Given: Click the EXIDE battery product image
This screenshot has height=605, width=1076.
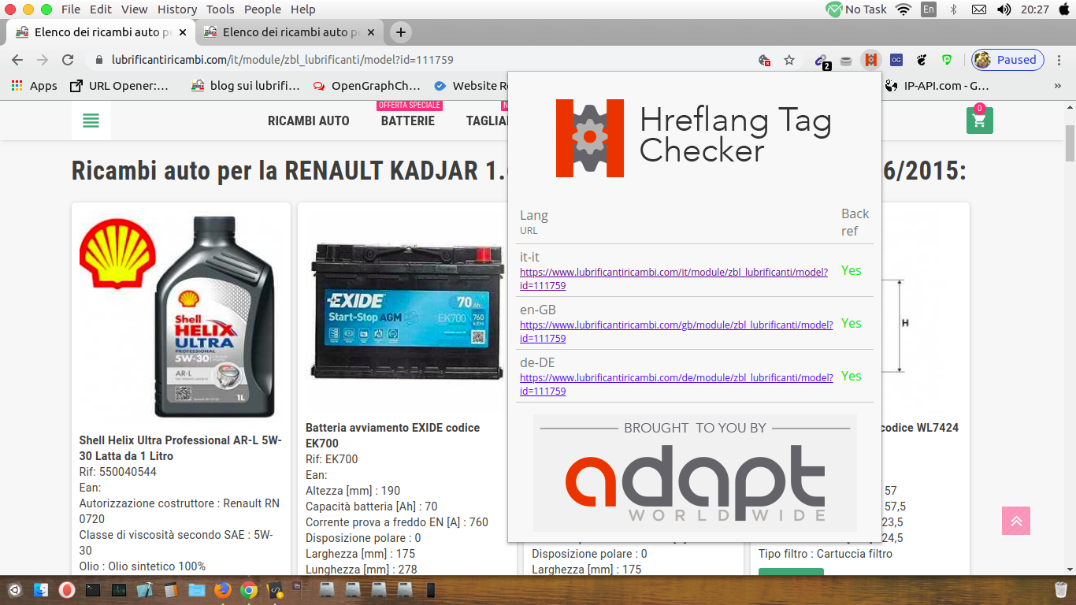Looking at the screenshot, I should click(x=406, y=312).
